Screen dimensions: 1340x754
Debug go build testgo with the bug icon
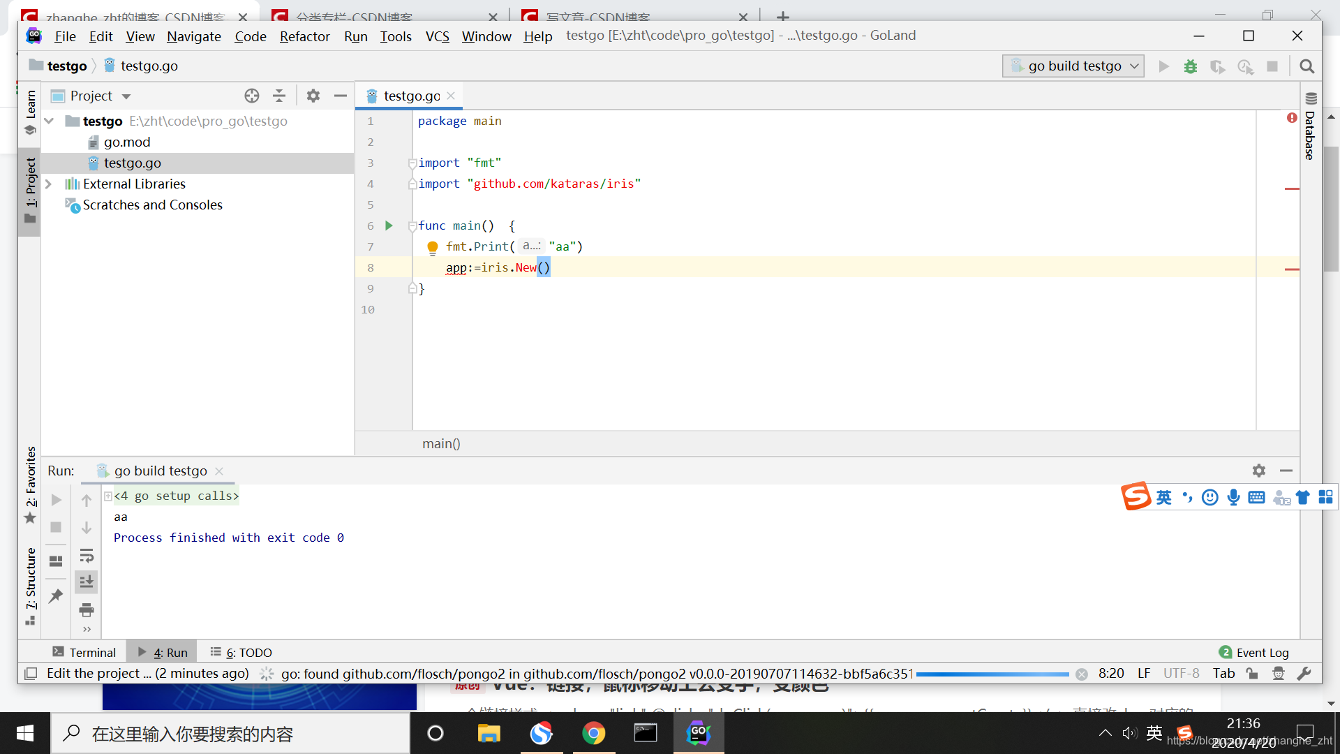1191,66
